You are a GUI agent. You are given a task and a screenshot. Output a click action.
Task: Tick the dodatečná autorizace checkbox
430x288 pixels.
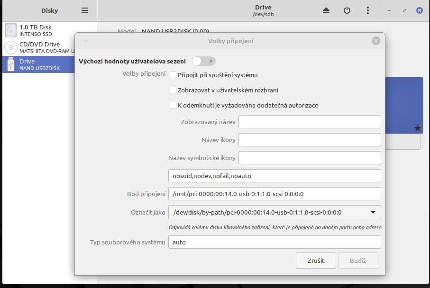(x=173, y=105)
